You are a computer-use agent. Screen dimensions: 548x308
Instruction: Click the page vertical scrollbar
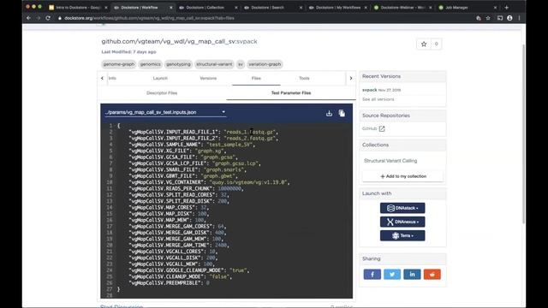pos(523,134)
